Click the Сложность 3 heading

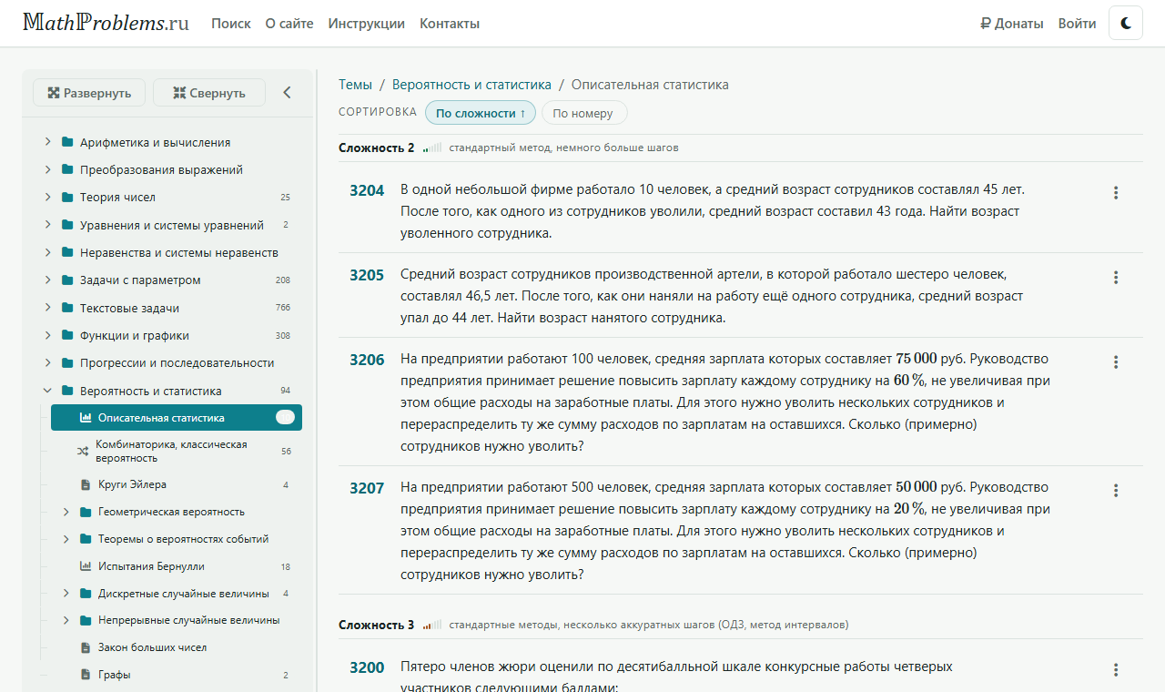[376, 625]
